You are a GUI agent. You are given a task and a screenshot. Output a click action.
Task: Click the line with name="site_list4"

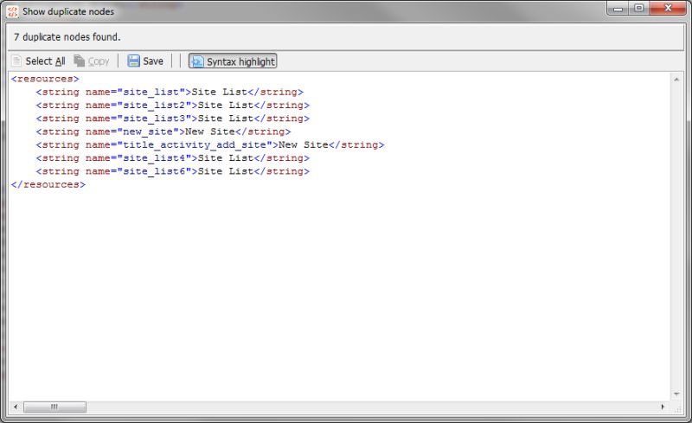click(173, 158)
